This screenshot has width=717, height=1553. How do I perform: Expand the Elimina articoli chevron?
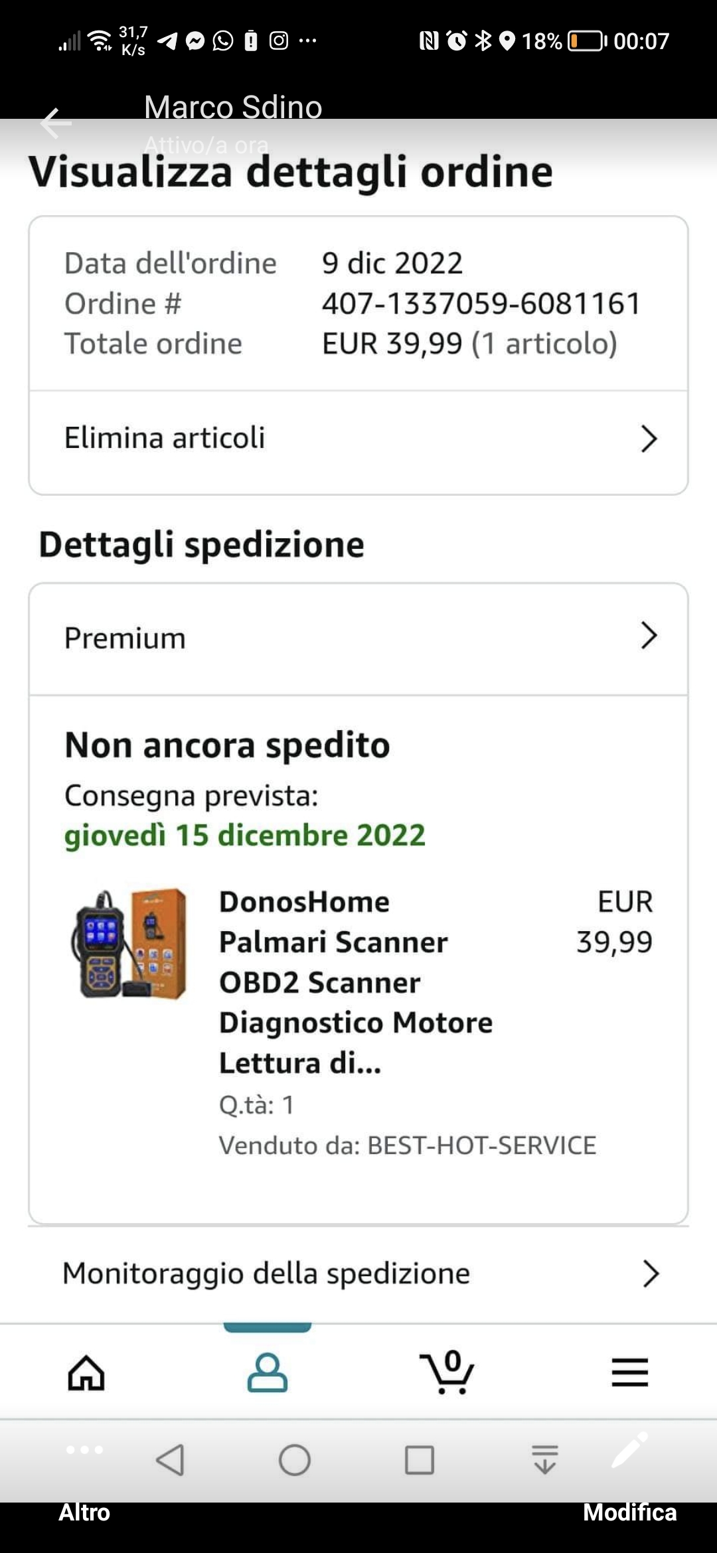[x=649, y=439]
